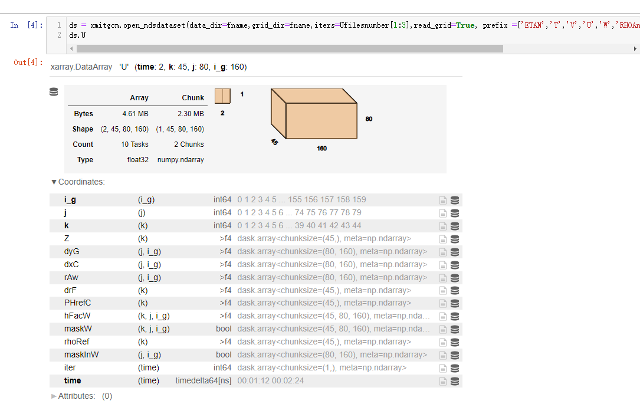
Task: Click the time coordinate name
Action: [72, 380]
